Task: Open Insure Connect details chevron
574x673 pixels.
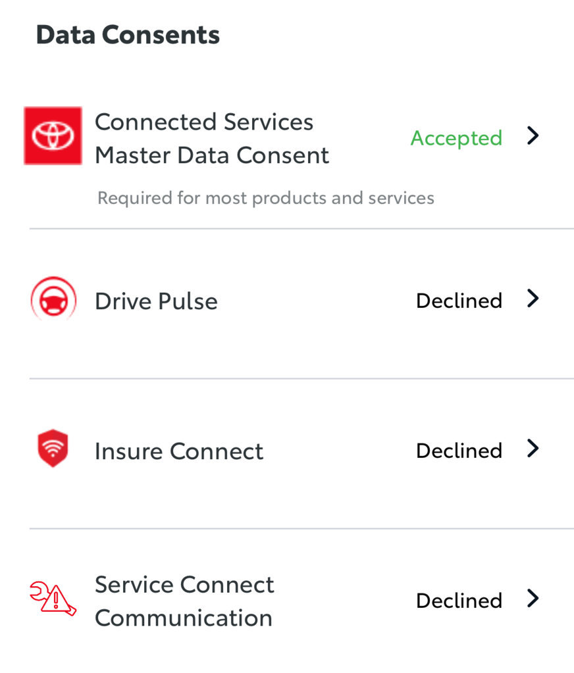Action: coord(533,449)
